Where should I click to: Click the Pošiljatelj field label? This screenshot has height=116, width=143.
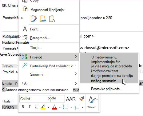(10, 37)
